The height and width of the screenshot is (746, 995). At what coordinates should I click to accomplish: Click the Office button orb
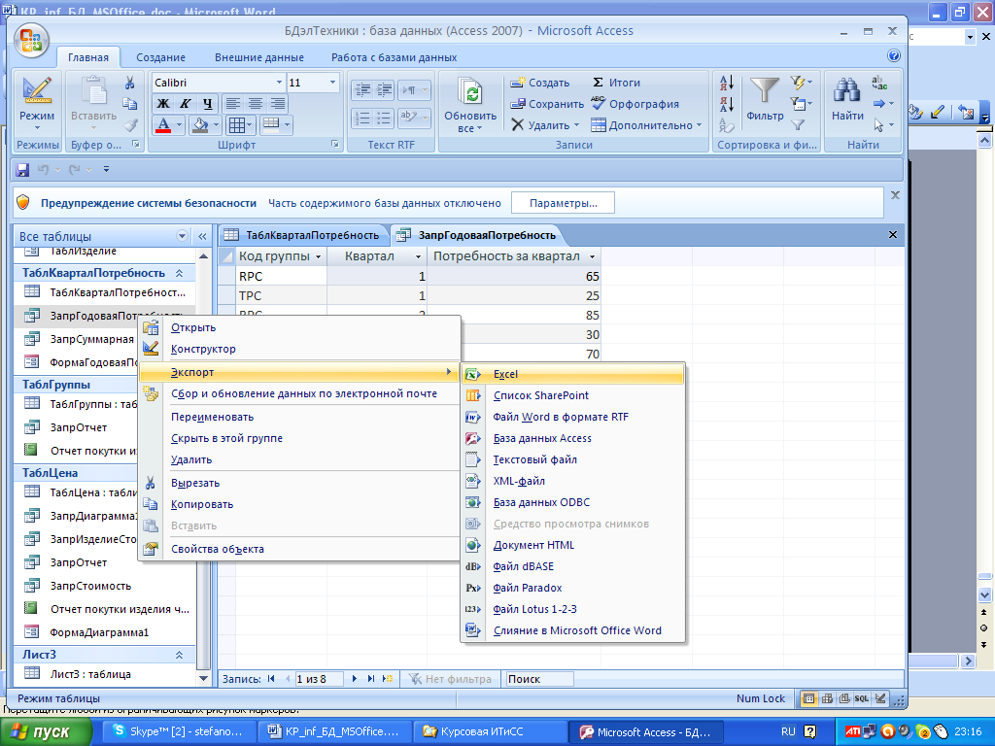31,41
